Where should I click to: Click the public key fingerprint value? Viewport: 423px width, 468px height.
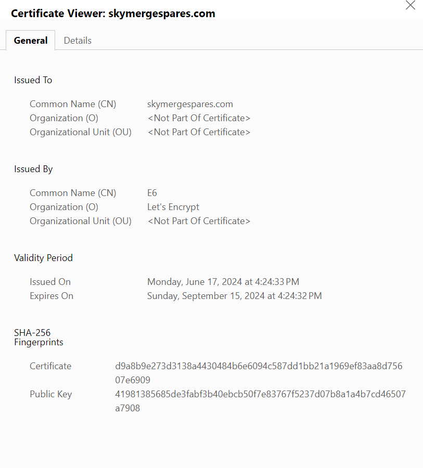[261, 401]
